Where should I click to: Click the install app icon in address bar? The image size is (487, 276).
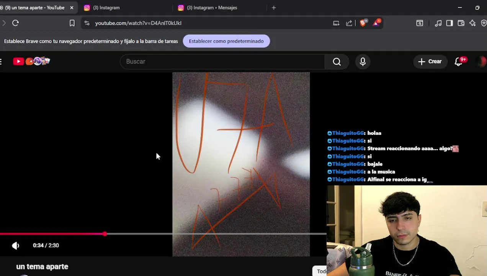[x=336, y=23]
